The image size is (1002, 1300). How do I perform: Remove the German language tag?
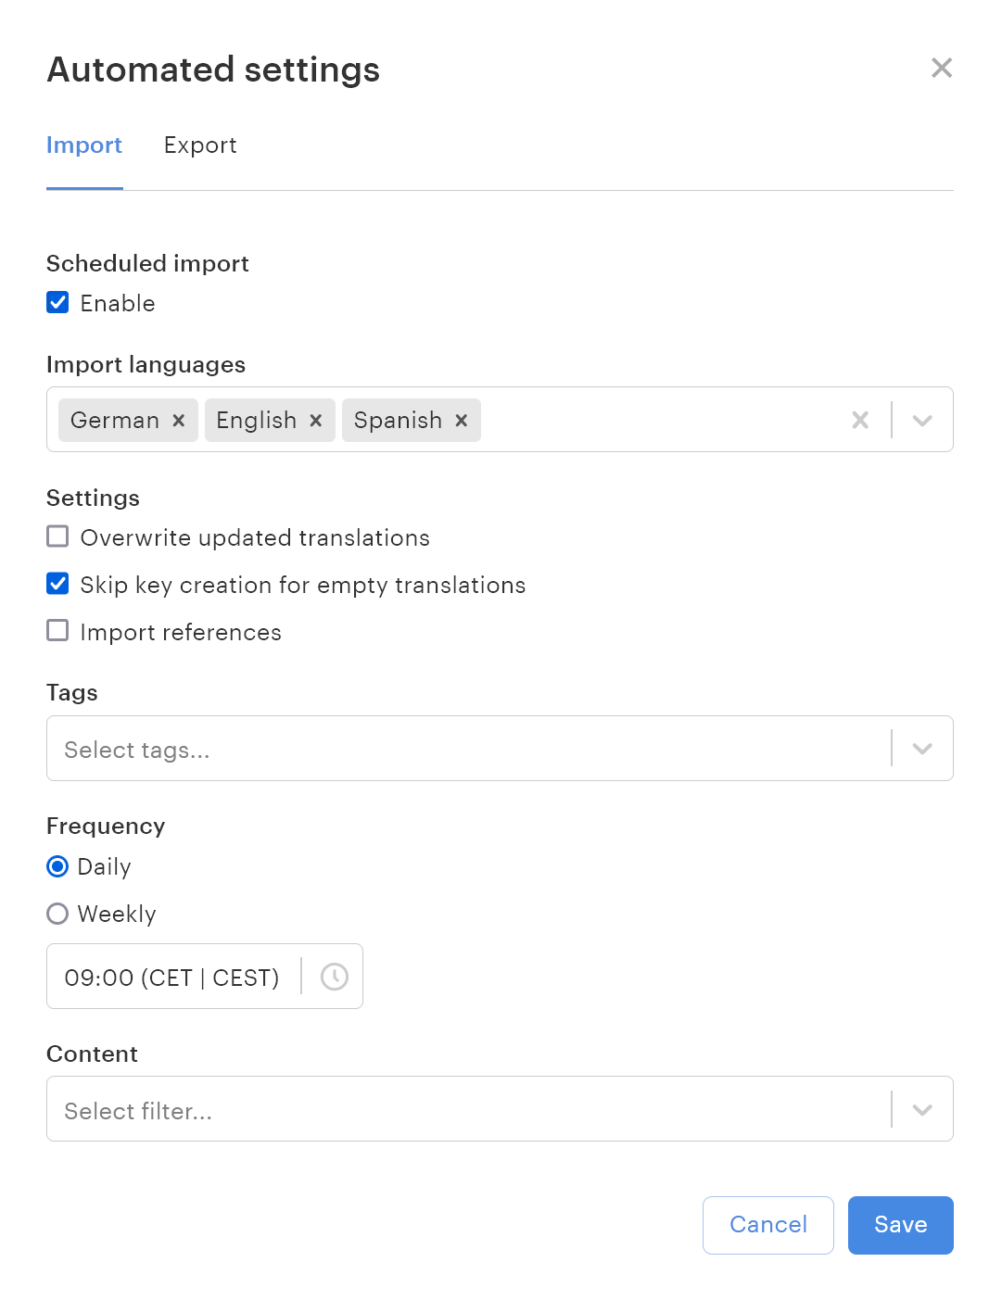pos(179,421)
